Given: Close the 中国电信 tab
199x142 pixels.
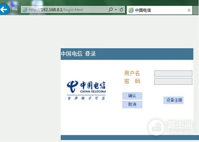Looking at the screenshot, I should coord(189,10).
